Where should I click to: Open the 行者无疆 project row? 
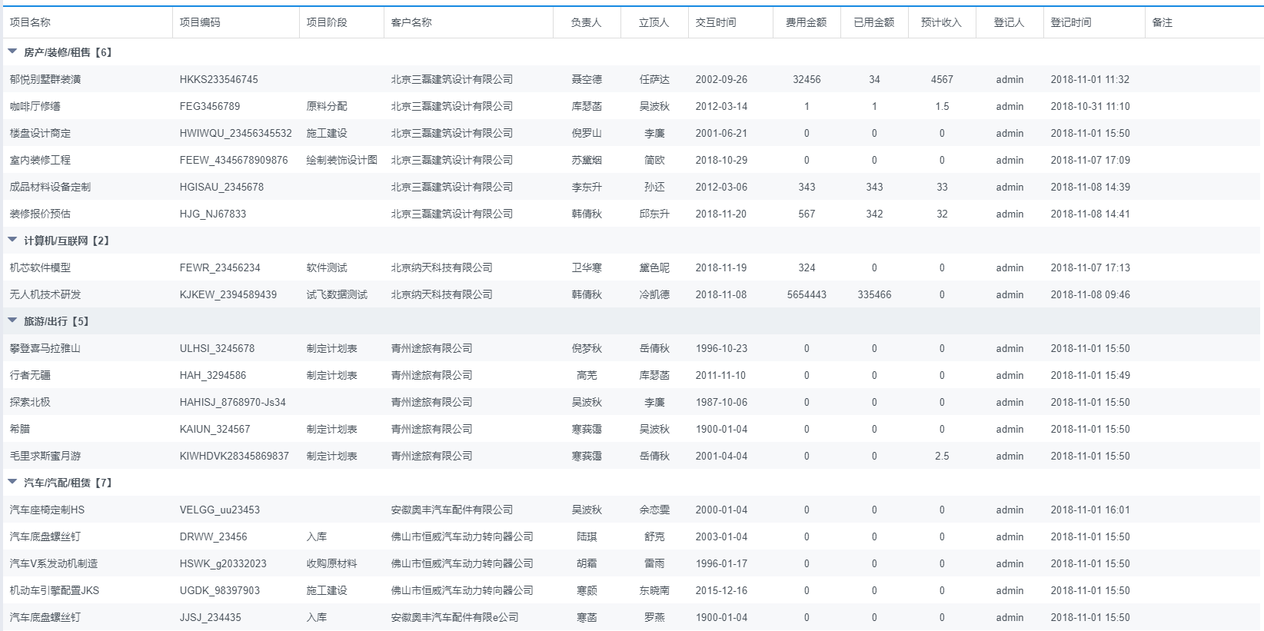pyautogui.click(x=630, y=375)
